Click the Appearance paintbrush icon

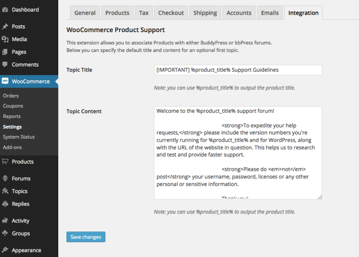tap(5, 250)
